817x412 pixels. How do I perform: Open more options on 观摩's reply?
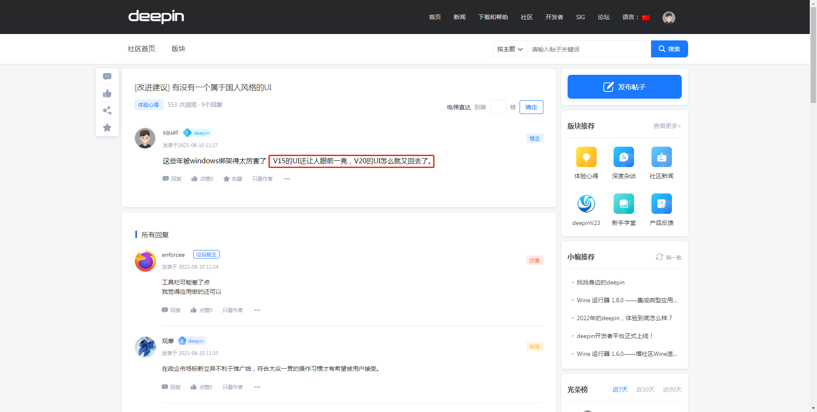coord(257,387)
